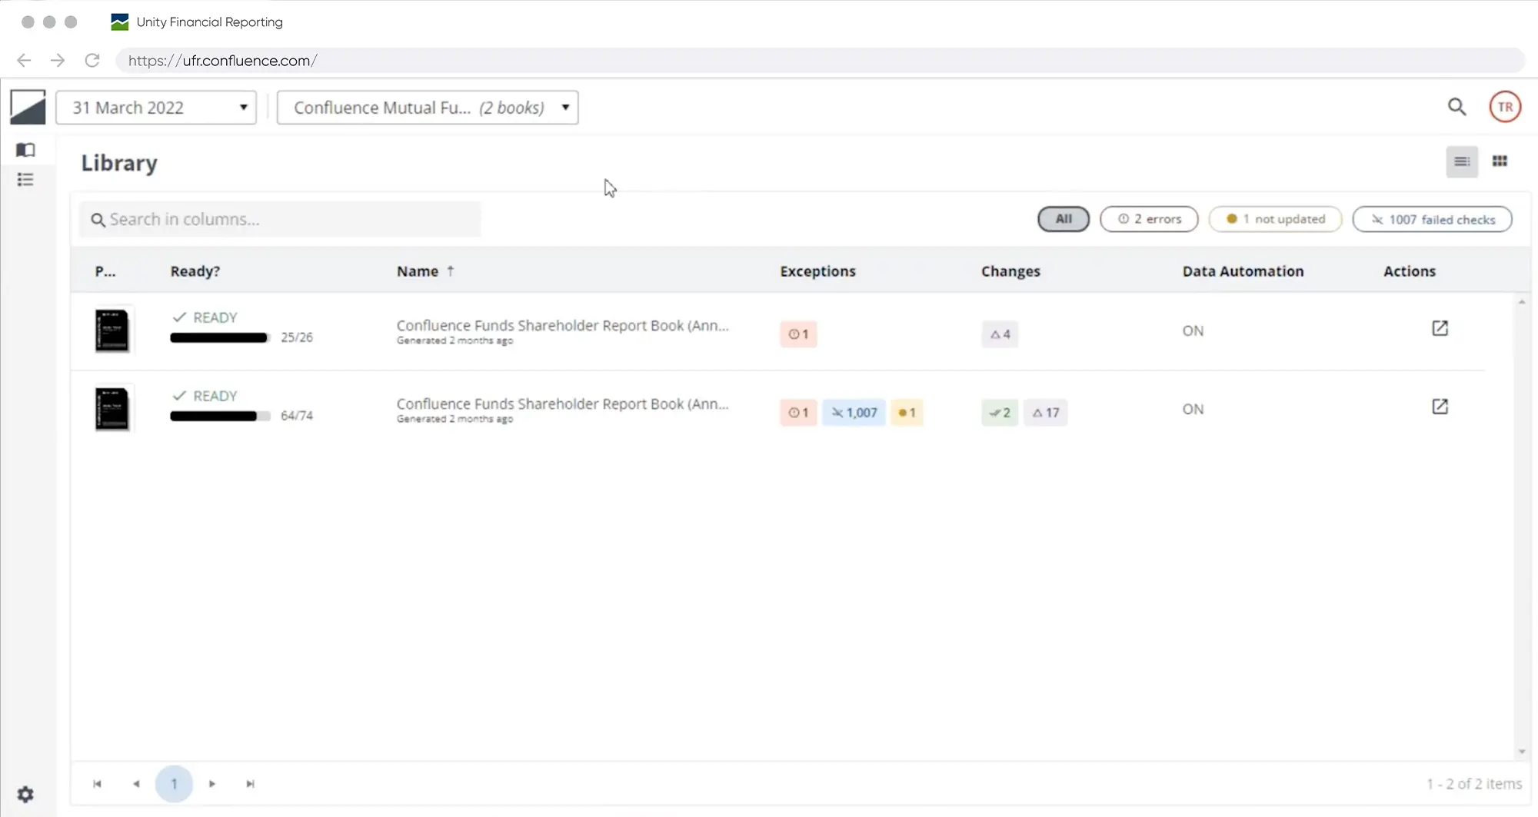
Task: Go to next page in pagination
Action: point(212,784)
